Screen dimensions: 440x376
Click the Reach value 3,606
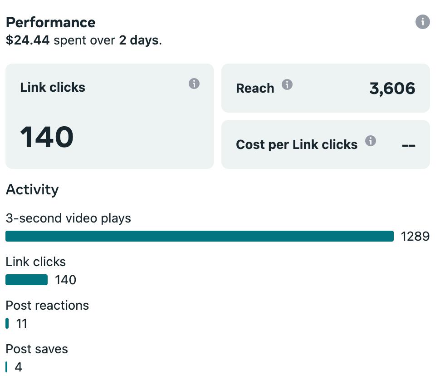point(392,88)
